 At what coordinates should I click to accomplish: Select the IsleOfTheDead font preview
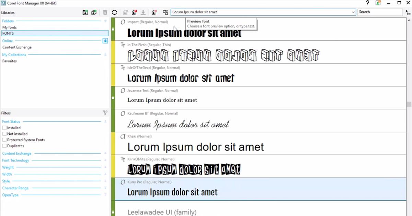(x=261, y=75)
